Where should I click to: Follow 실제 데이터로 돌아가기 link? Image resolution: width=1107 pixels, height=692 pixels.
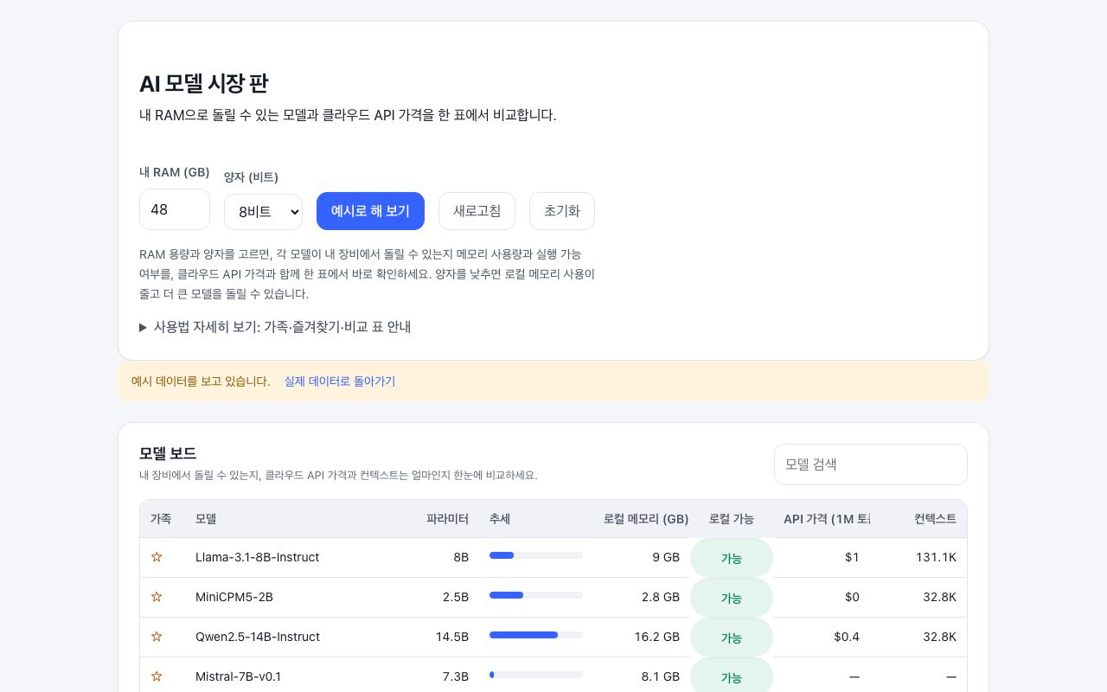point(340,381)
